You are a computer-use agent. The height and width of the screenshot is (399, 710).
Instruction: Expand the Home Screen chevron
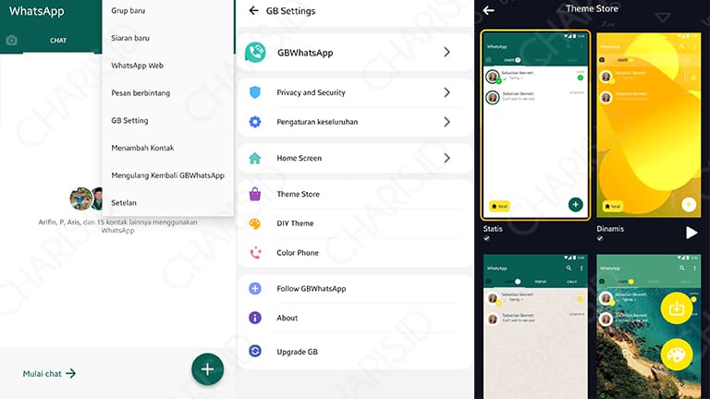[x=447, y=158]
